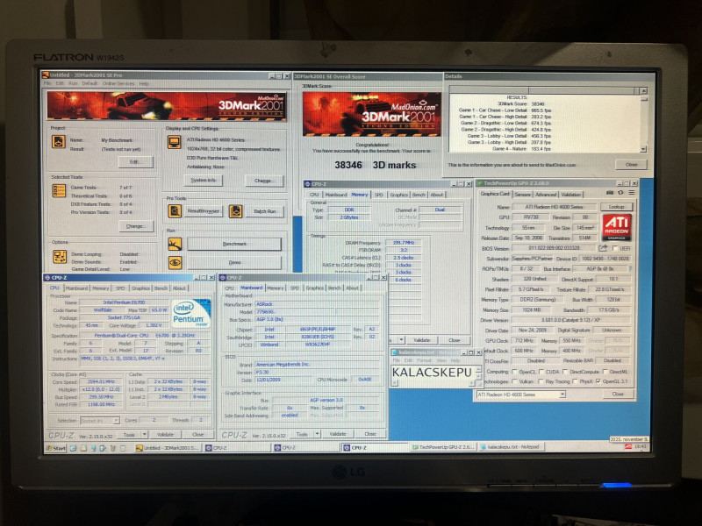Close the 3DMark Details panel via Close button
Screen dimensions: 702x526
point(631,165)
